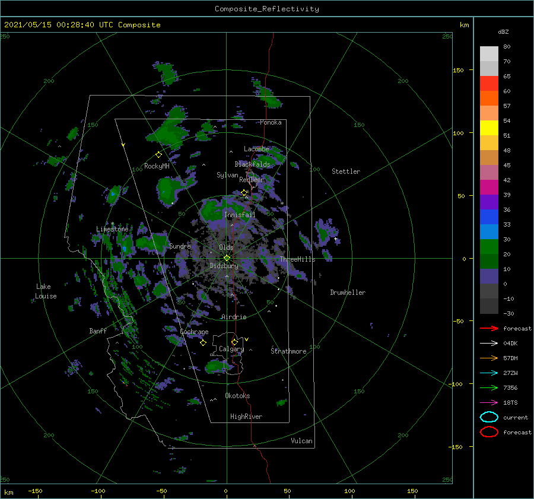The width and height of the screenshot is (534, 499).
Task: Click the white 04DK arrow icon
Action: tap(489, 344)
